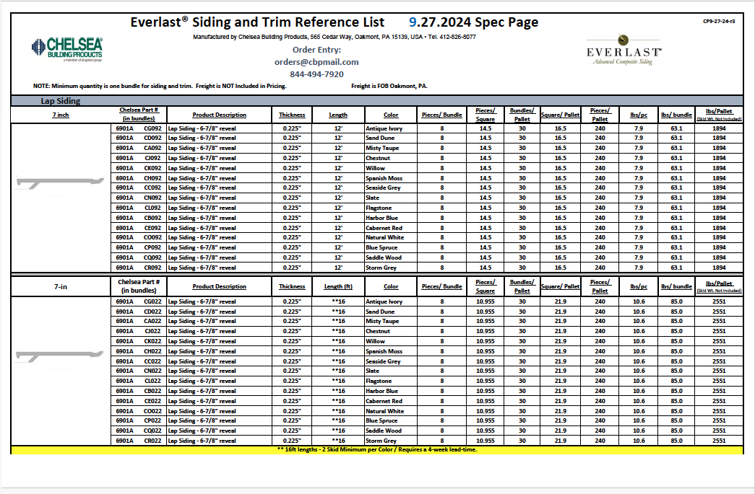Select the "7-in" column header

[61, 286]
